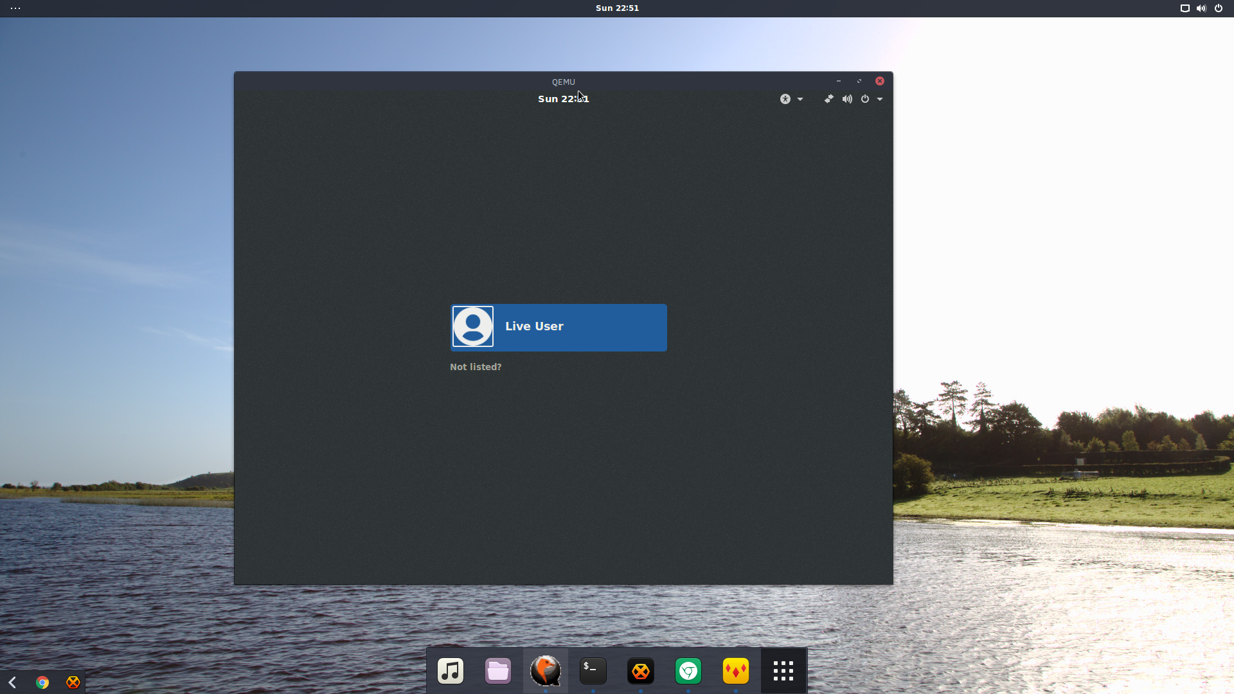Open accessibility menu icon in QEMU guest

click(x=785, y=99)
